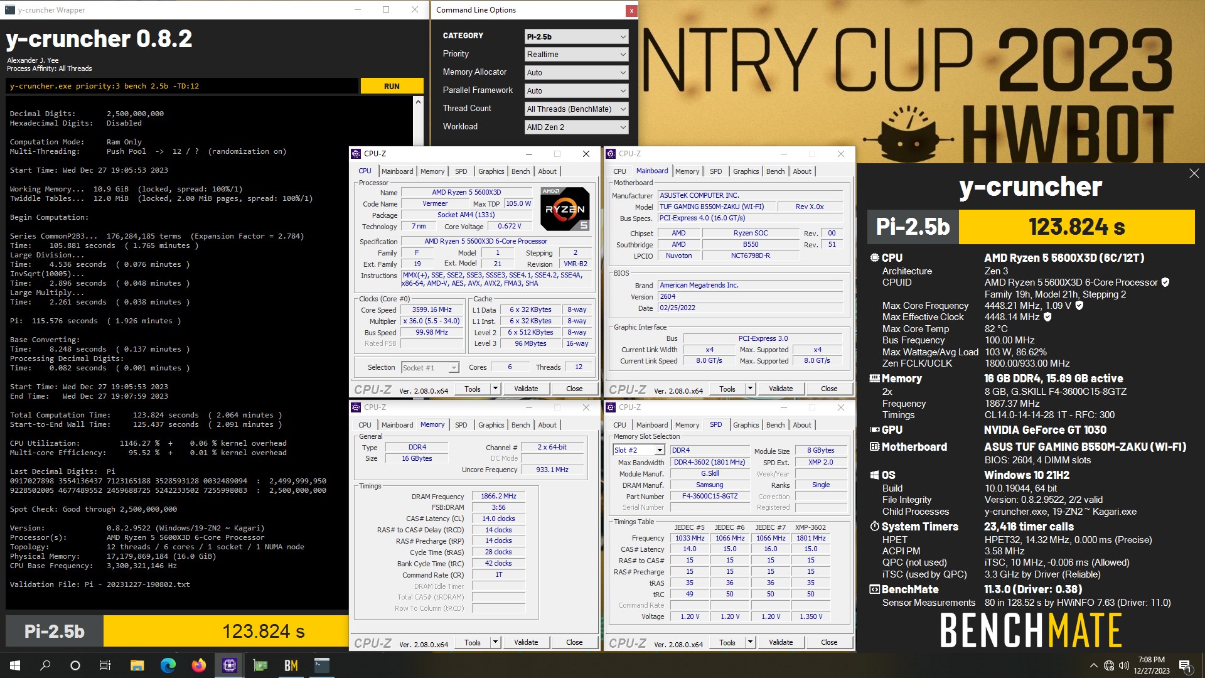Open the CATEGORY dropdown showing Pi-2.5b
The height and width of the screenshot is (678, 1205).
[x=576, y=36]
